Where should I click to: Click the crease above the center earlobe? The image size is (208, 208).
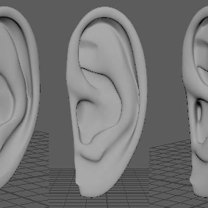(92, 158)
